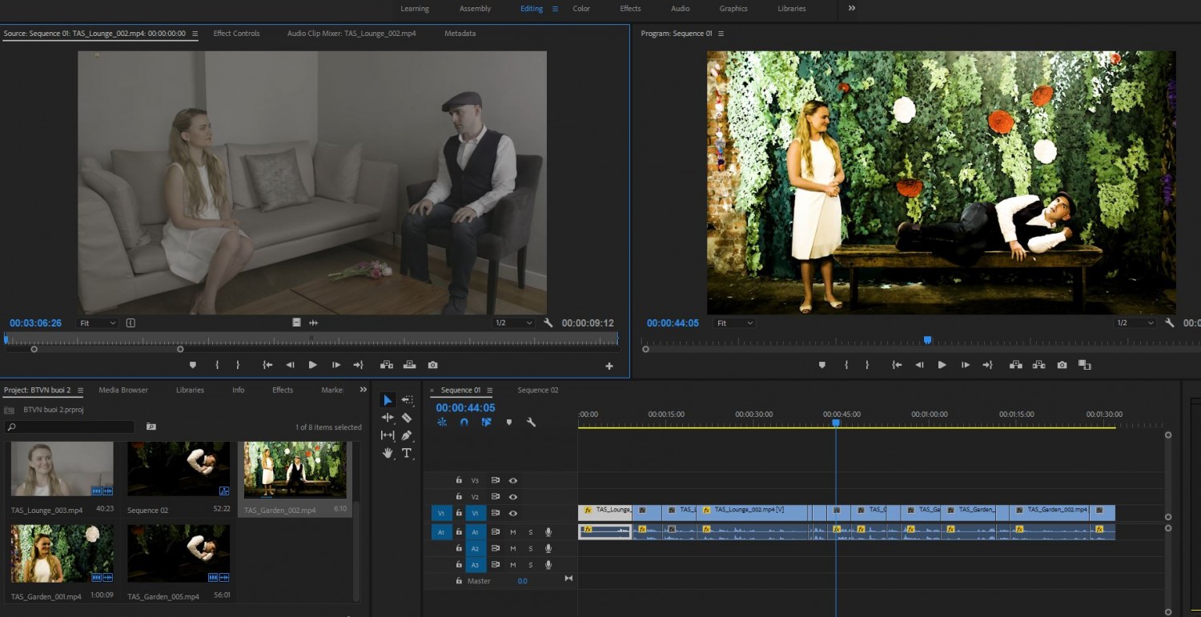Play the Program monitor sequence
The height and width of the screenshot is (617, 1201).
[942, 365]
